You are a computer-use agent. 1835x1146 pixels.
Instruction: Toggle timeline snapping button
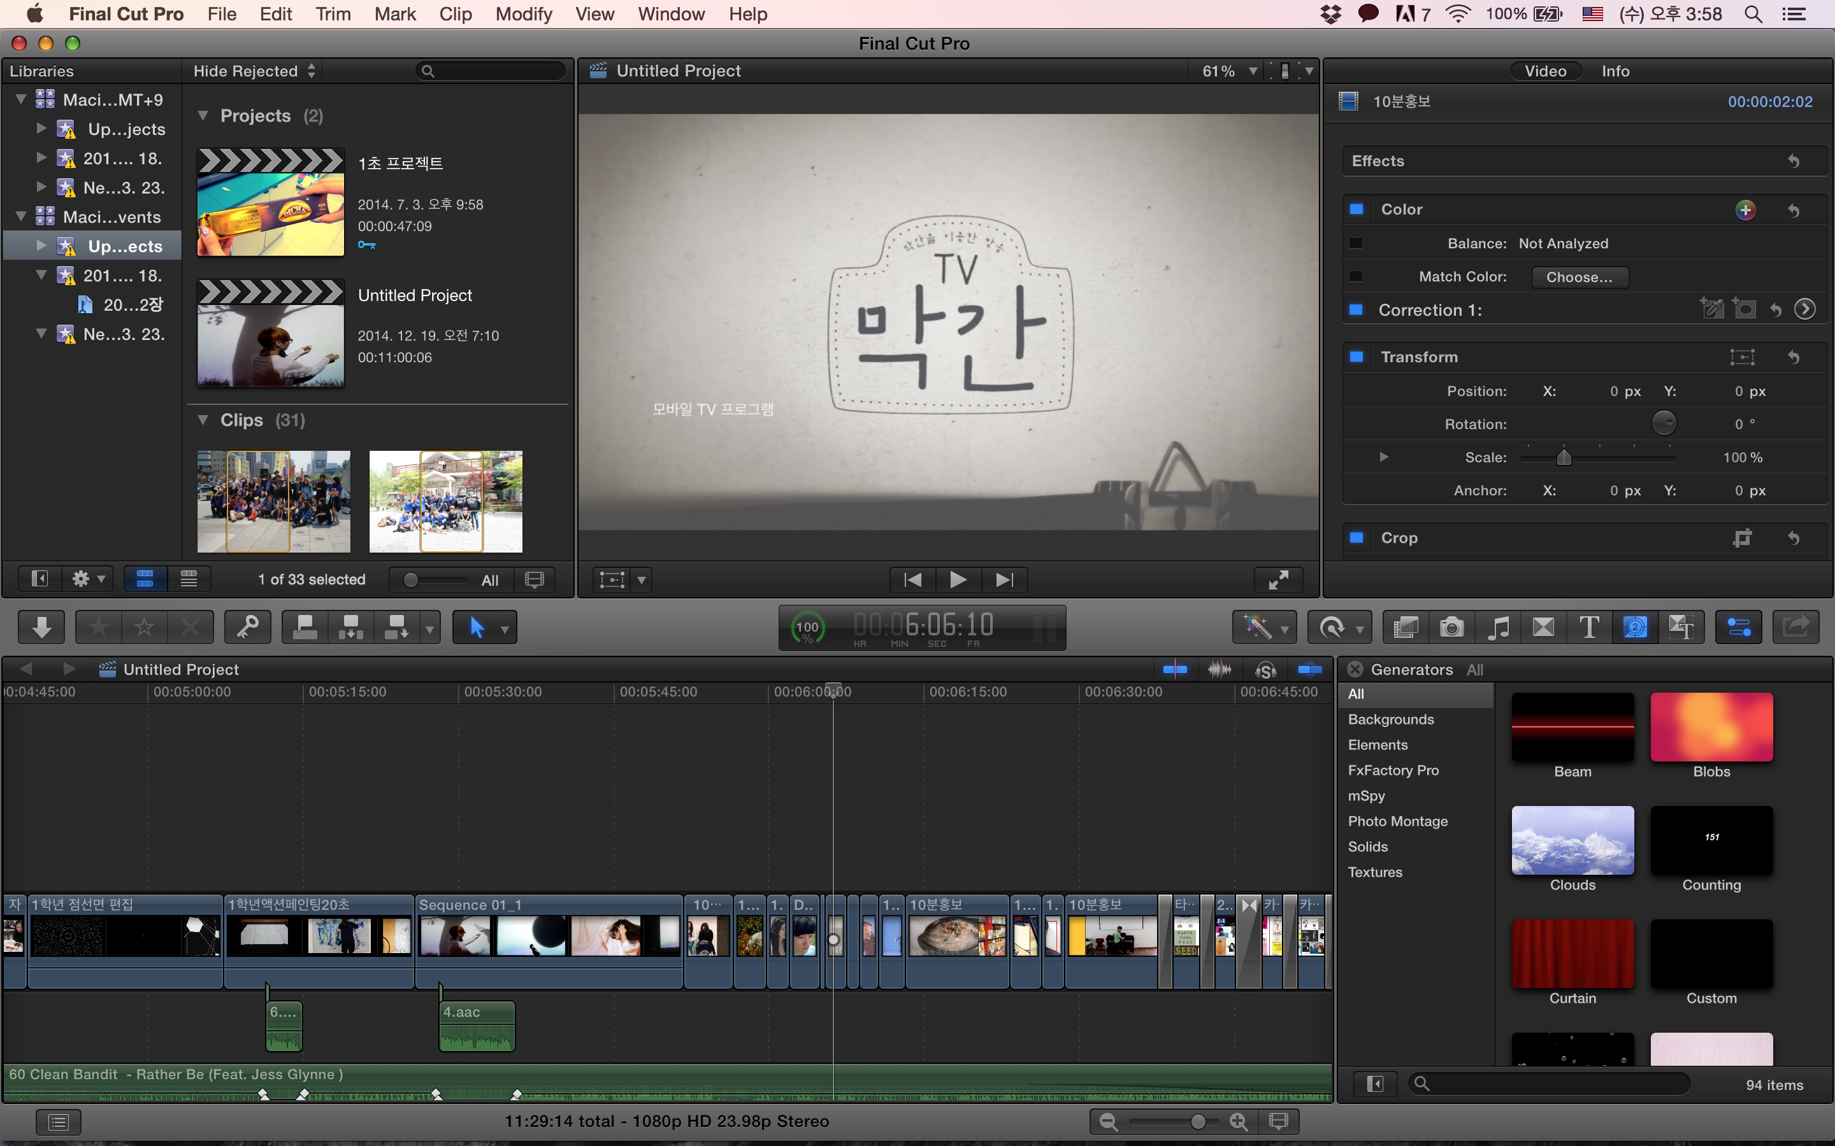1309,669
